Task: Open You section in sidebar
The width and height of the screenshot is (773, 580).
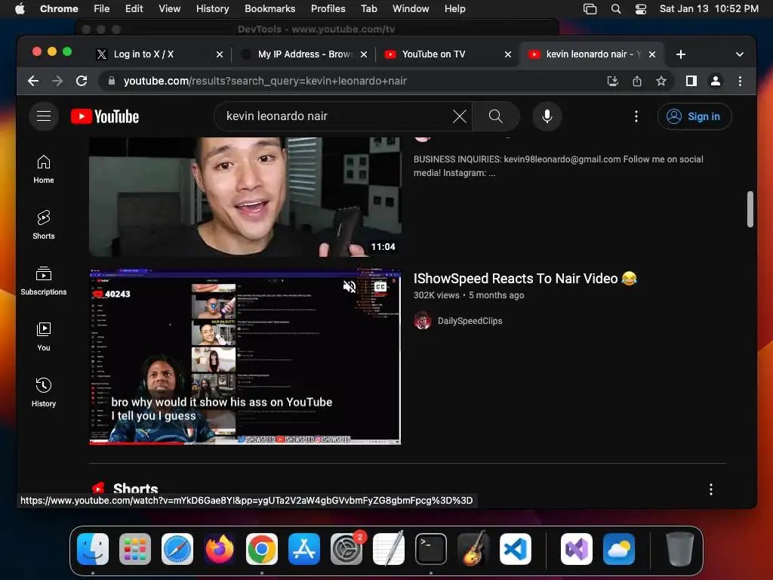Action: 43,336
